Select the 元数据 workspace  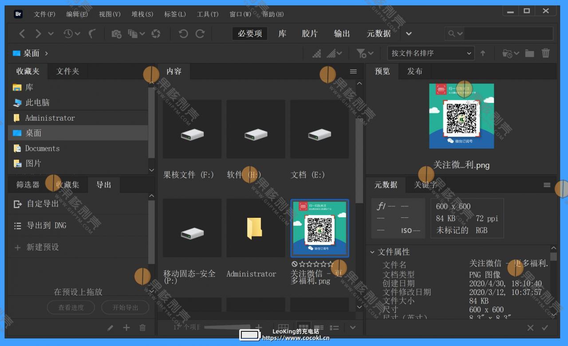(x=379, y=34)
